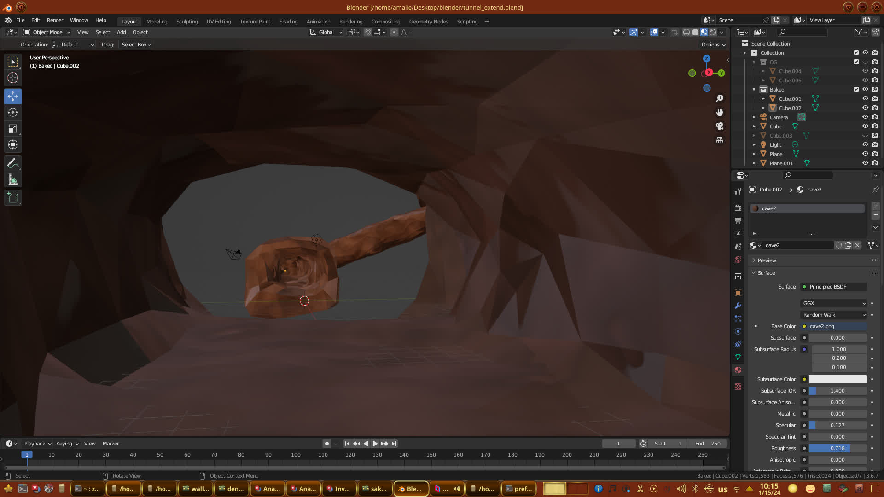Expand the Preview panel
This screenshot has height=497, width=884.
tap(767, 260)
